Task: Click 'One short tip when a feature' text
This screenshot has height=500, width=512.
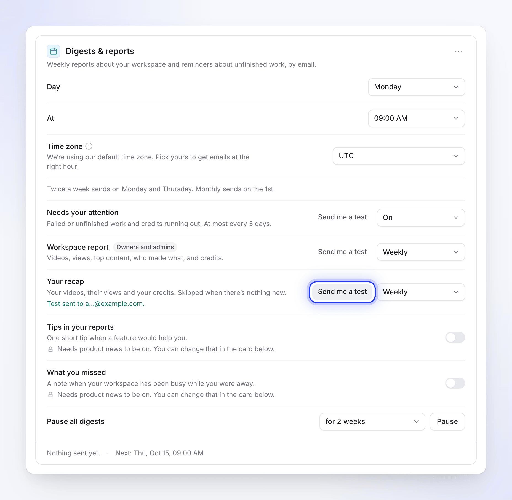Action: (x=117, y=338)
